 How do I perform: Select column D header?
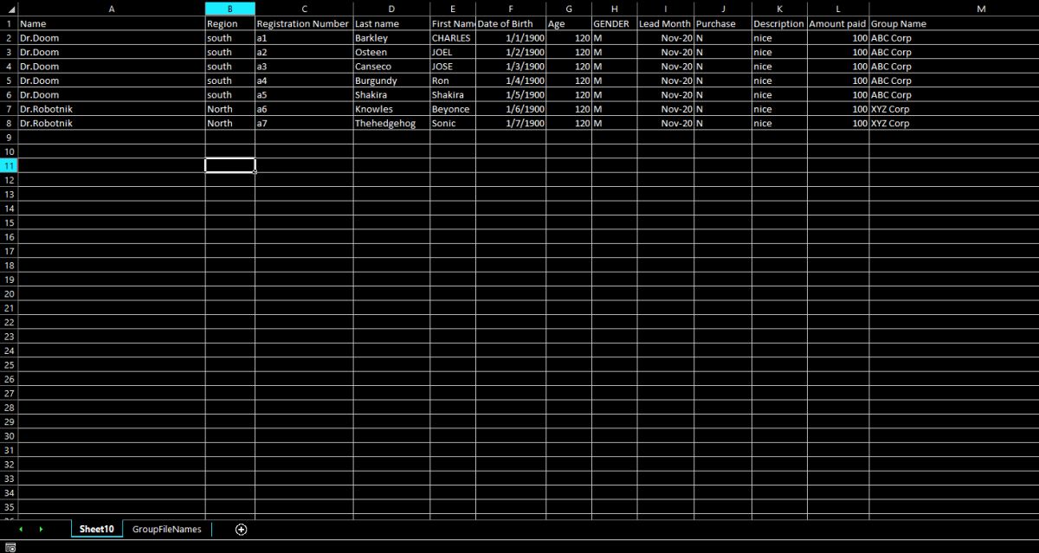point(391,9)
